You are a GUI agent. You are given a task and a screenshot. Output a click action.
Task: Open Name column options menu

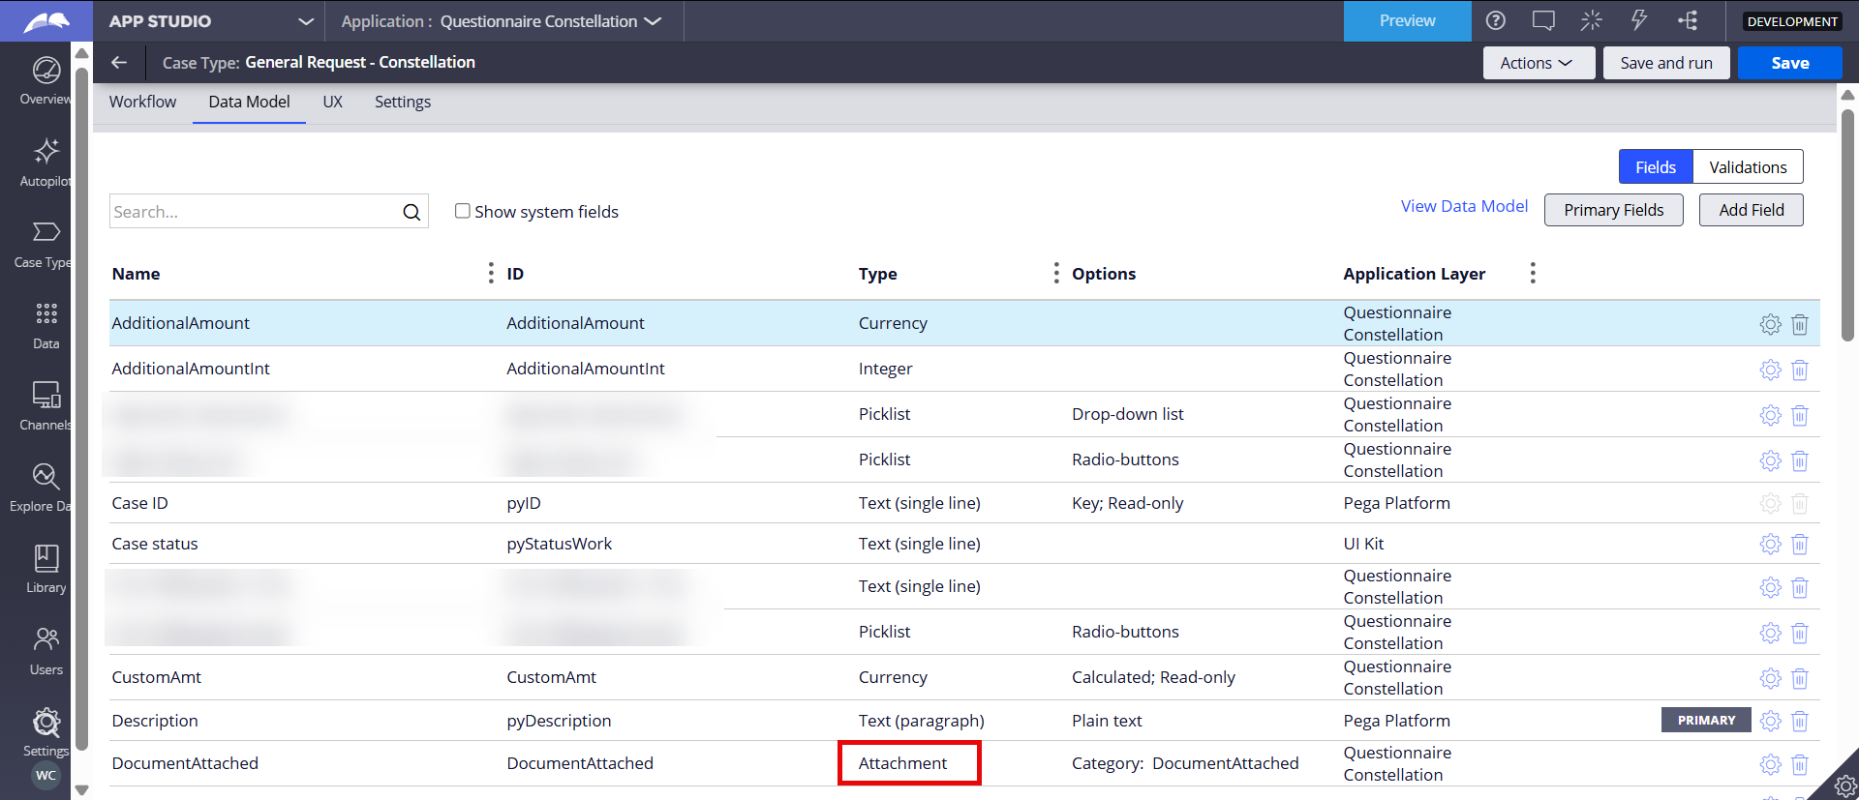point(491,273)
